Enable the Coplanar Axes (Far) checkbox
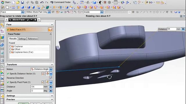The width and height of the screenshot is (186, 104). [x=10, y=52]
